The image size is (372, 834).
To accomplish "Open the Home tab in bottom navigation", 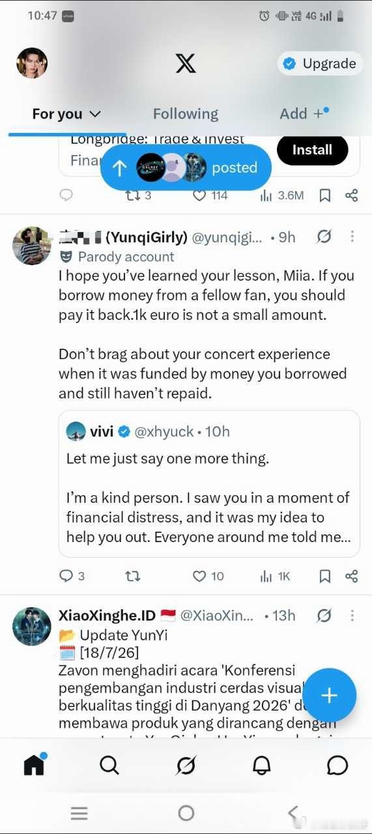I will [35, 764].
